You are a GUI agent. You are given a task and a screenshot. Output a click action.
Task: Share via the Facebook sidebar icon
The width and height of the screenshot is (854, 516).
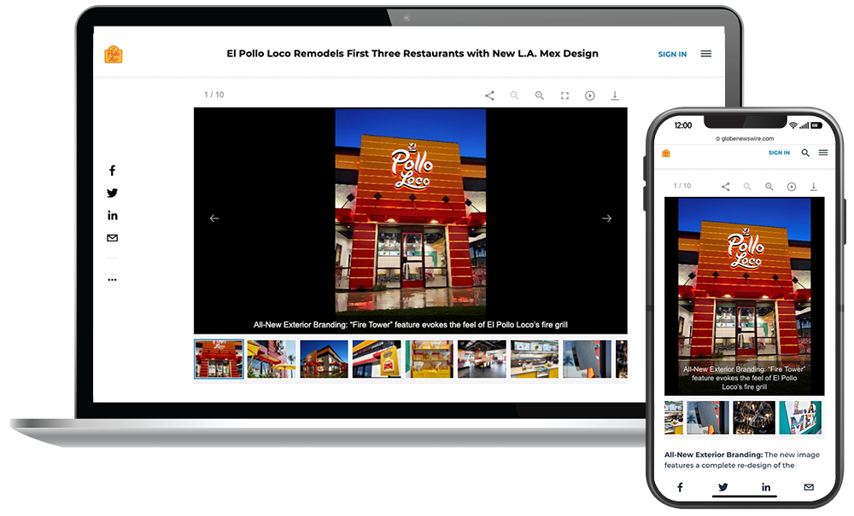tap(112, 171)
